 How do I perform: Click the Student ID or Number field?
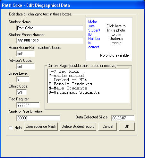coord(38,118)
